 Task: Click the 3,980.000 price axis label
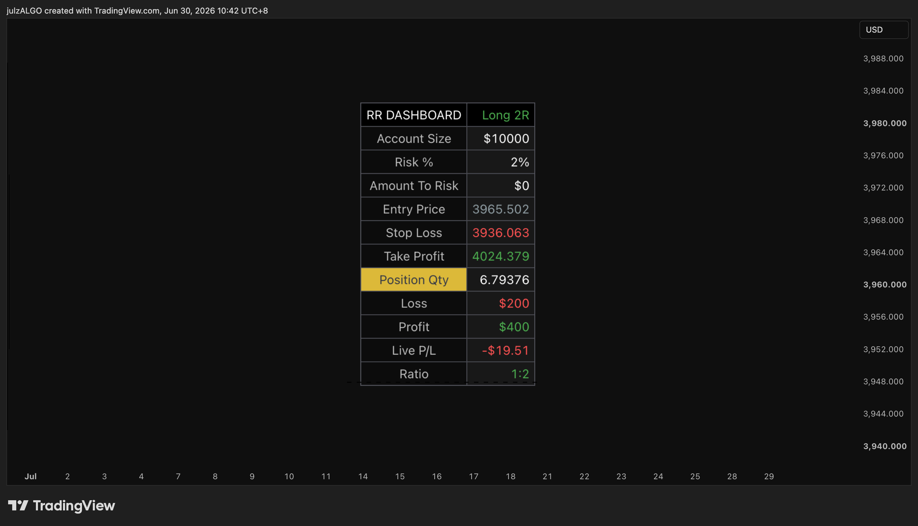click(x=885, y=123)
